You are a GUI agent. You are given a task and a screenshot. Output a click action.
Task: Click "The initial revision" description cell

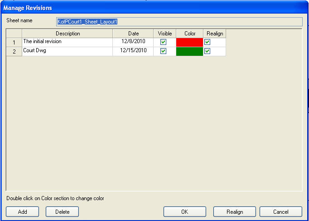click(x=68, y=42)
